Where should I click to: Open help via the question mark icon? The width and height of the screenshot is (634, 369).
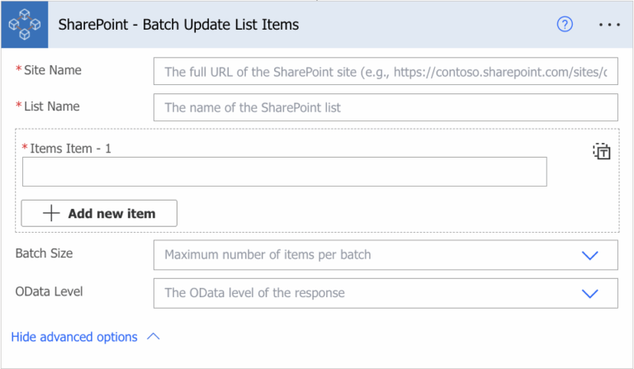565,24
